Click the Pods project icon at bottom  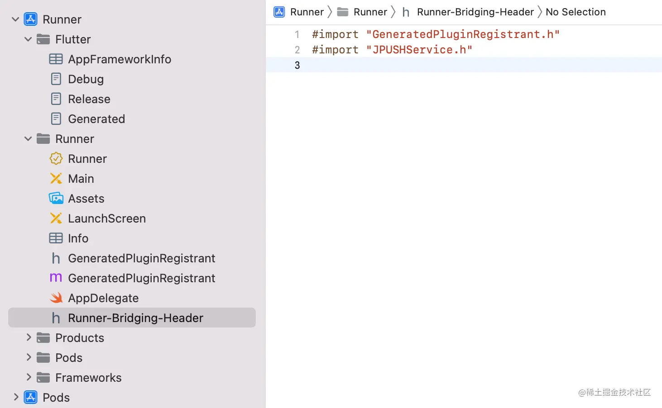click(x=30, y=397)
